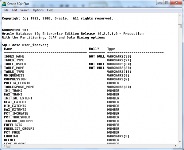Click the VARCHAR2(11) type value
Image resolution: width=184 pixels, height=150 pixels.
(119, 72)
